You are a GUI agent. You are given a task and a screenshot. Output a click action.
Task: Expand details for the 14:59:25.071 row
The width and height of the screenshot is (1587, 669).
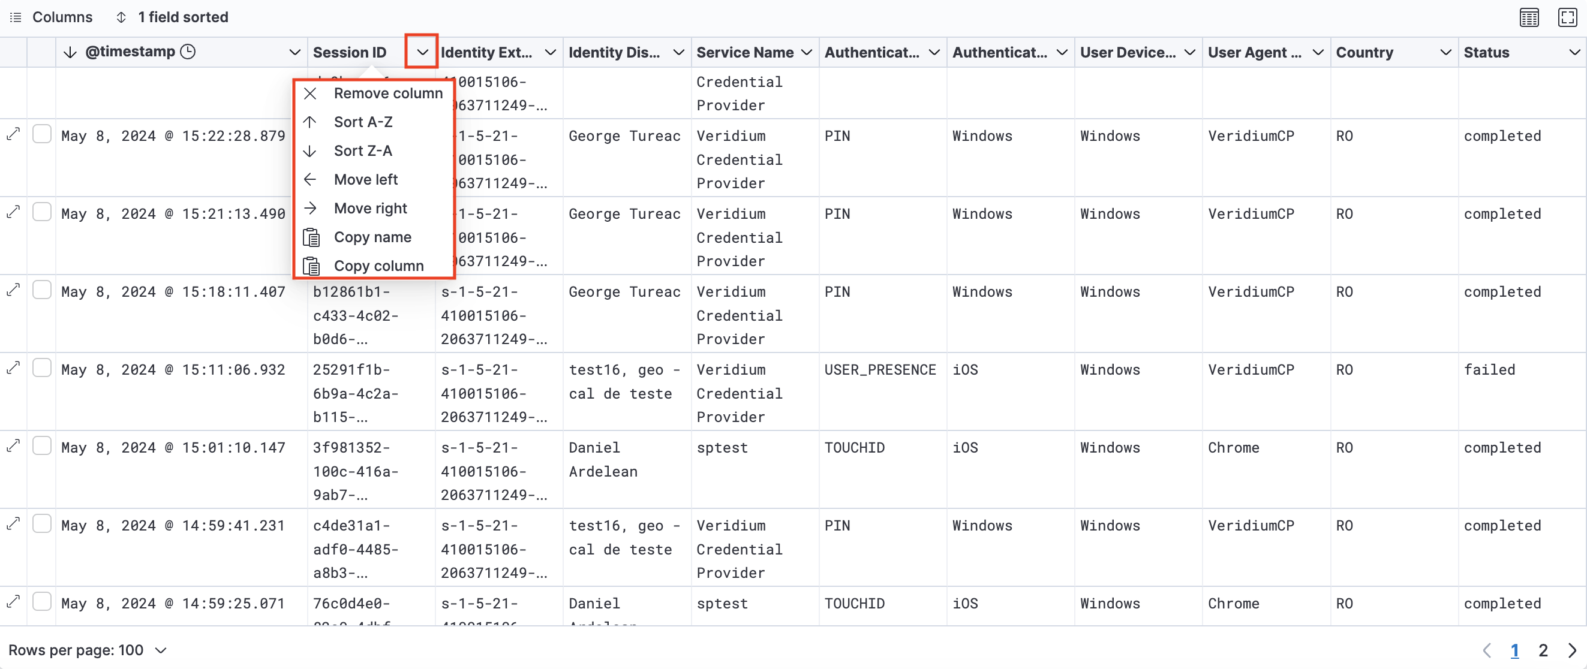13,602
